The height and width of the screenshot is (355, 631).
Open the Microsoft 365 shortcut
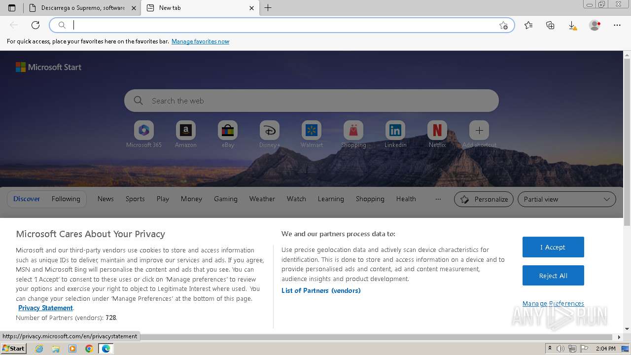click(x=144, y=134)
